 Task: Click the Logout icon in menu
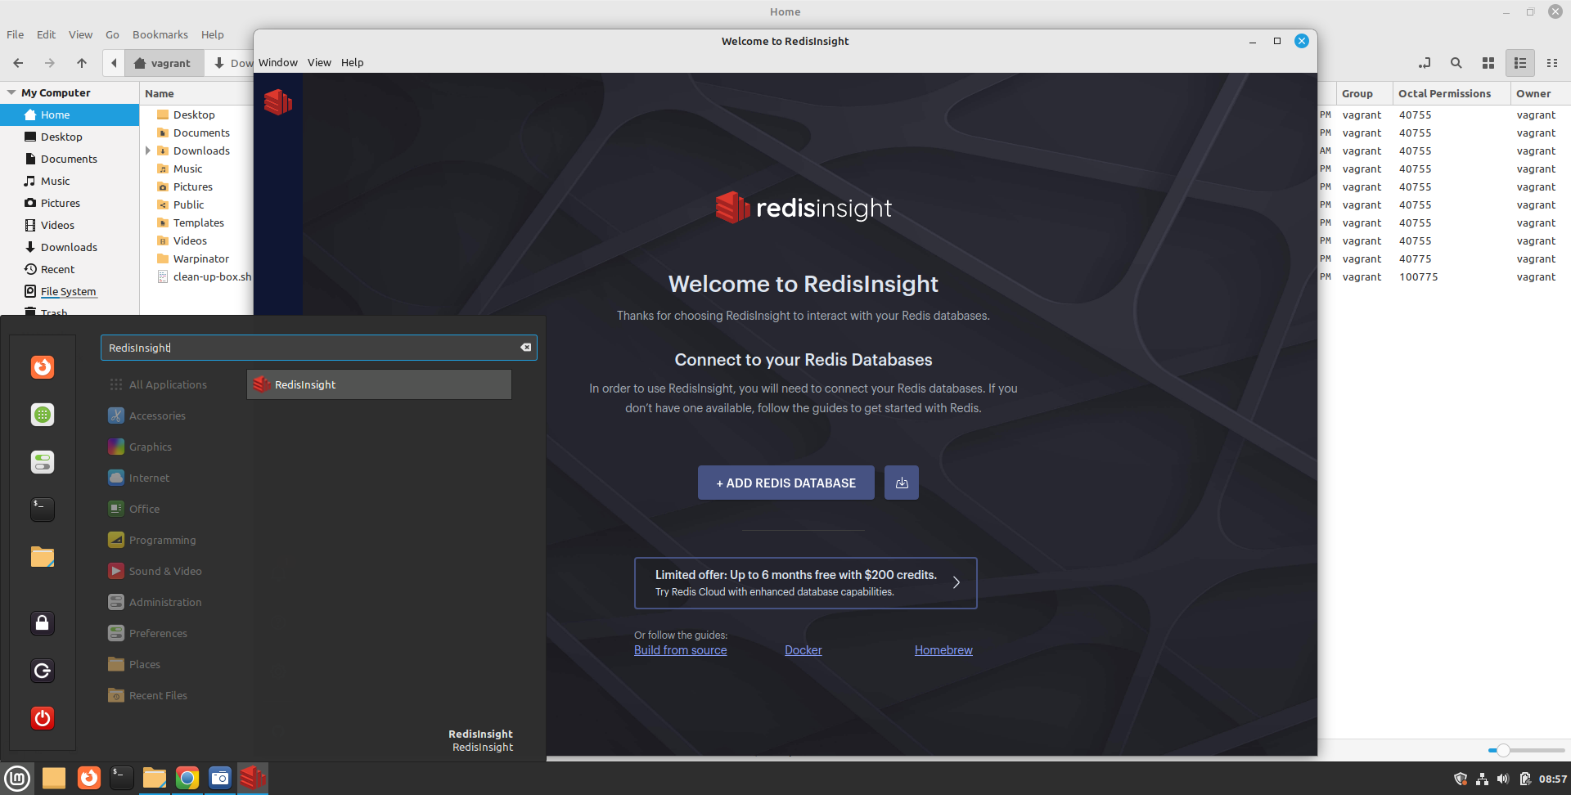pyautogui.click(x=43, y=671)
